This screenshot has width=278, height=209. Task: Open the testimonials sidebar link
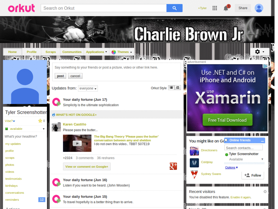14,179
